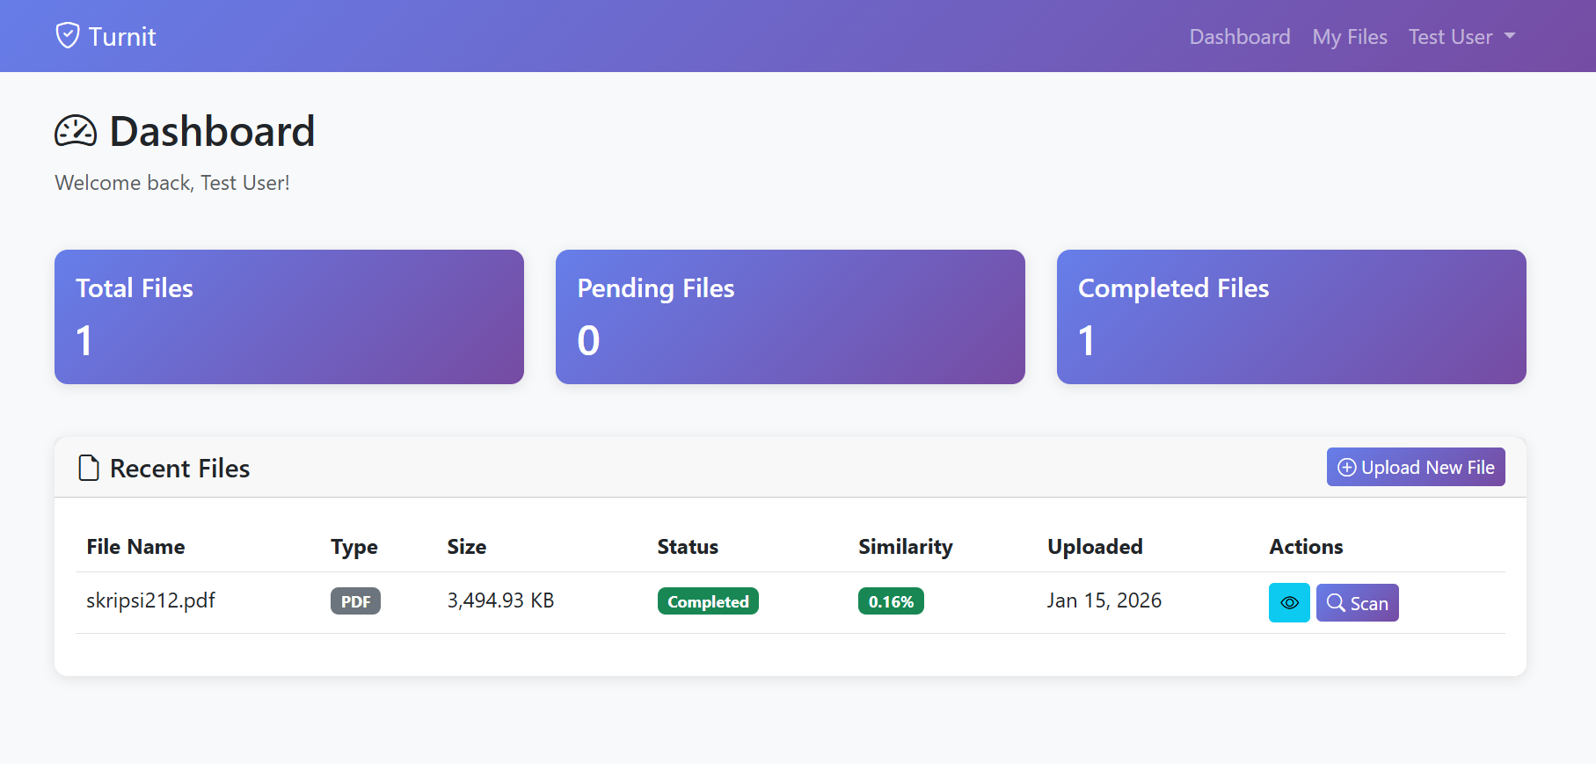Open the Test User account dropdown
This screenshot has width=1596, height=764.
click(1450, 37)
